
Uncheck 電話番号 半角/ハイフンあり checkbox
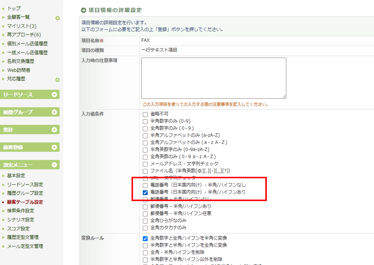pos(145,192)
